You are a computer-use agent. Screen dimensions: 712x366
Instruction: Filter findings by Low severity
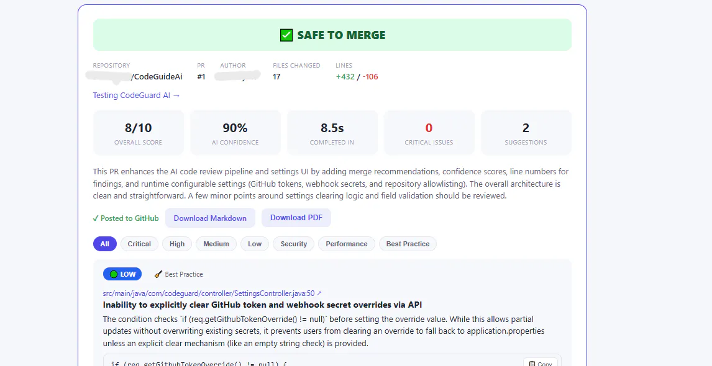(255, 244)
